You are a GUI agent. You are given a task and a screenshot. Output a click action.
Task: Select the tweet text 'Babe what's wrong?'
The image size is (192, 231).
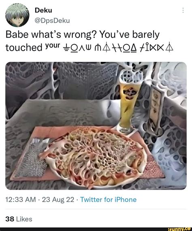51,35
